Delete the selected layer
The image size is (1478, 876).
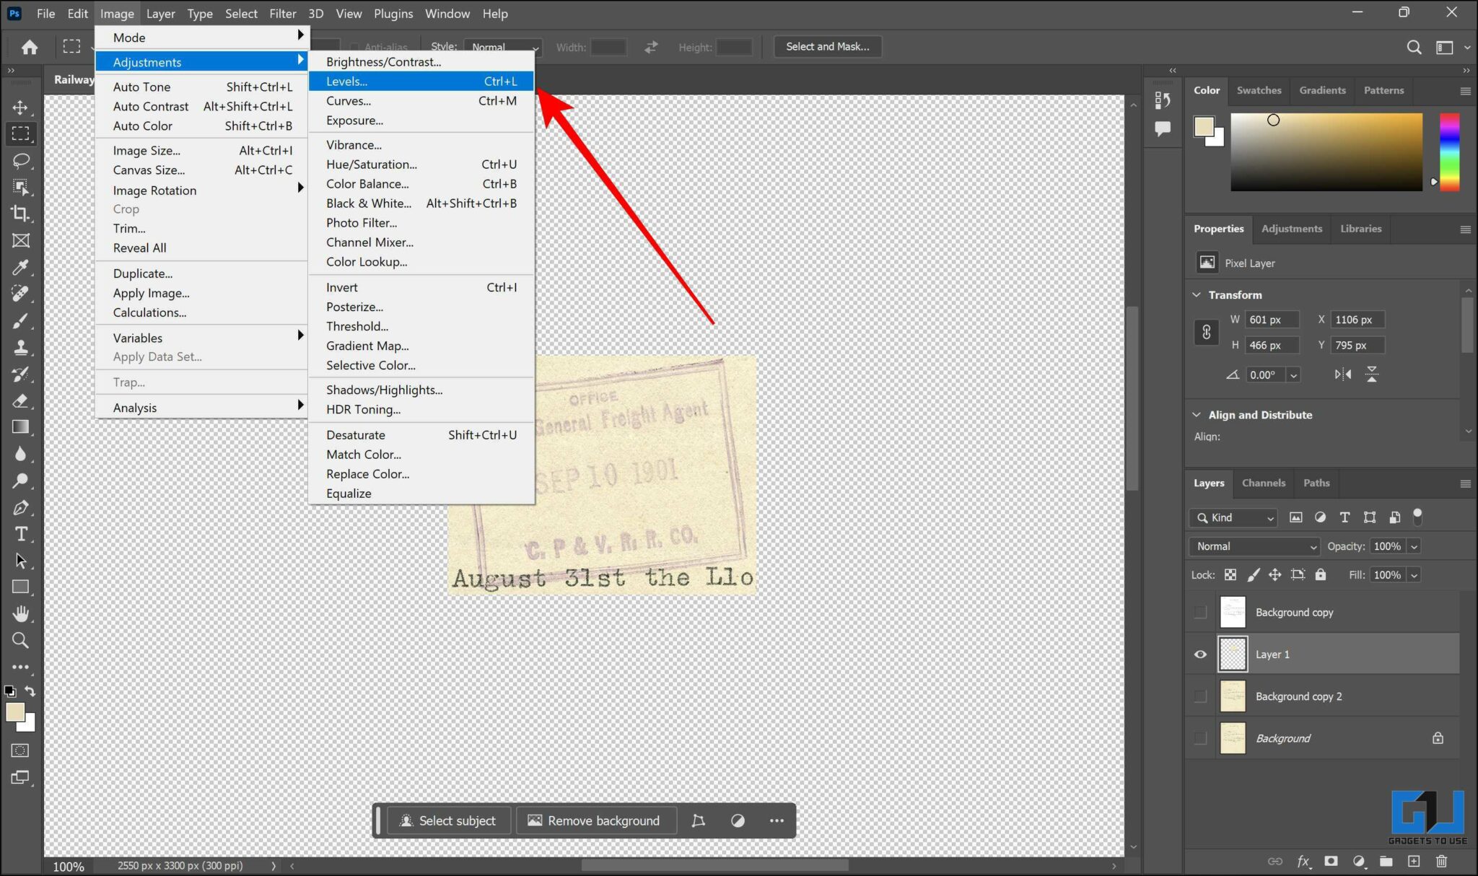[x=1441, y=861]
